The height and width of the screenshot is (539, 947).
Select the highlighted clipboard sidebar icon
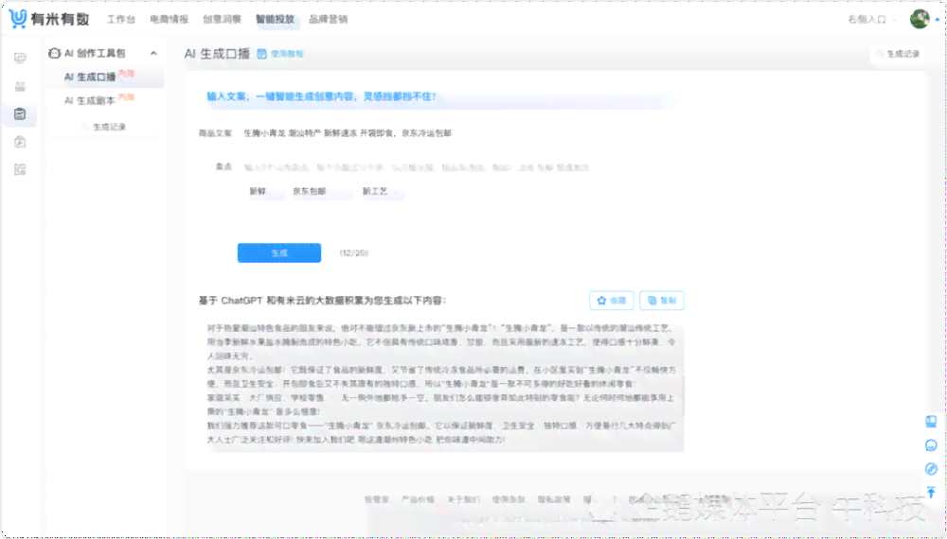(x=20, y=114)
